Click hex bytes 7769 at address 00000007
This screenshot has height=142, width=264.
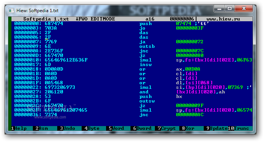pyautogui.click(x=51, y=42)
